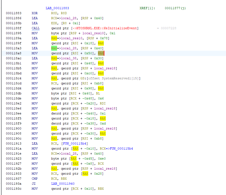Click the = 00007228 comment value
The height and width of the screenshot is (195, 226).
pyautogui.click(x=166, y=28)
